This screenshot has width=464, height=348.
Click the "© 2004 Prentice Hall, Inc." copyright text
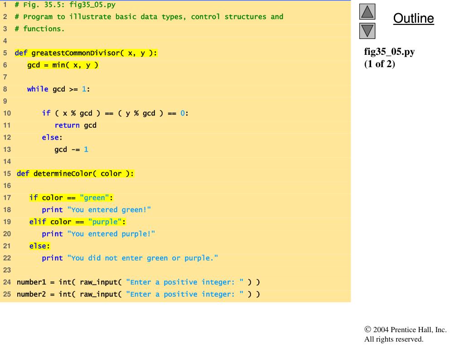[406, 330]
